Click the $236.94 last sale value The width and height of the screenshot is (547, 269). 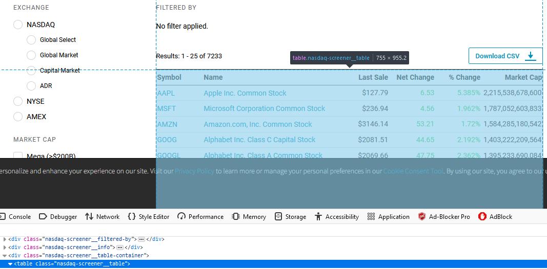pos(375,108)
